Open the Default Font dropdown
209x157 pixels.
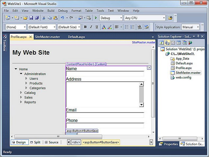coord(42,27)
